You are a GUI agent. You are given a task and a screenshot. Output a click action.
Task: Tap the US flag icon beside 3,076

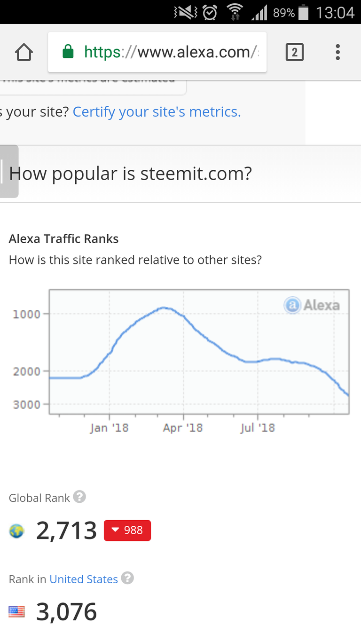pos(17,612)
